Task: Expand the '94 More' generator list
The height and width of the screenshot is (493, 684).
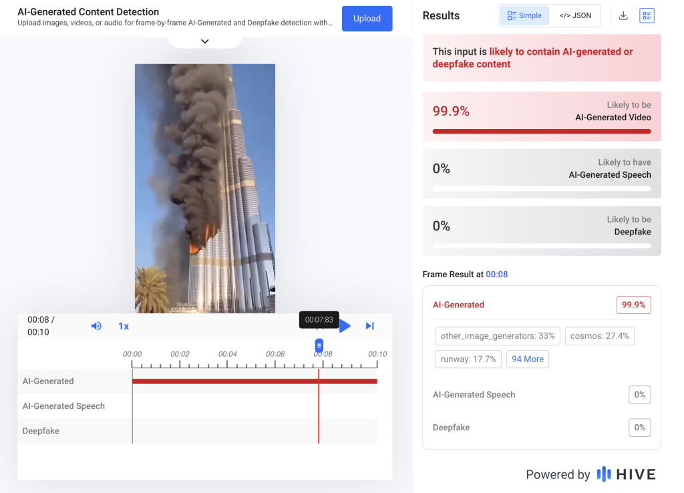Action: tap(527, 359)
